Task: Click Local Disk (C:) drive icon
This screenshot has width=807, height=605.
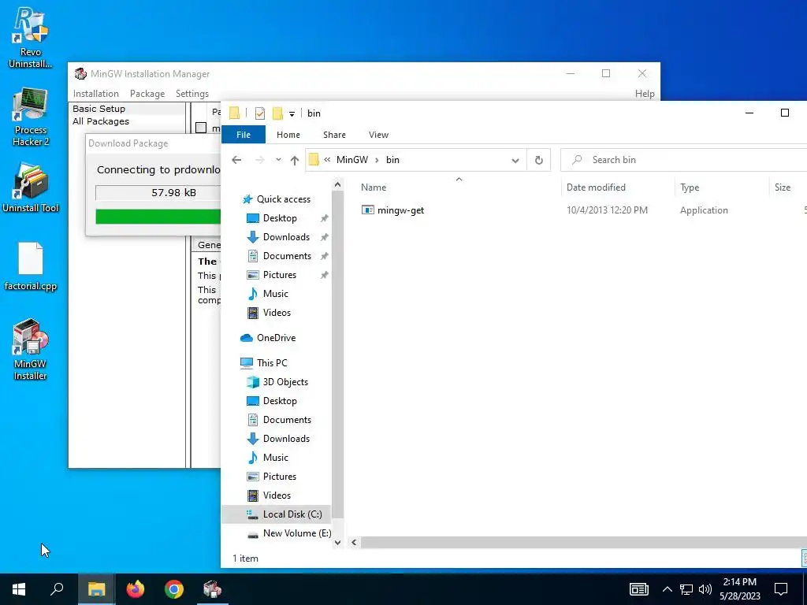Action: pyautogui.click(x=252, y=514)
